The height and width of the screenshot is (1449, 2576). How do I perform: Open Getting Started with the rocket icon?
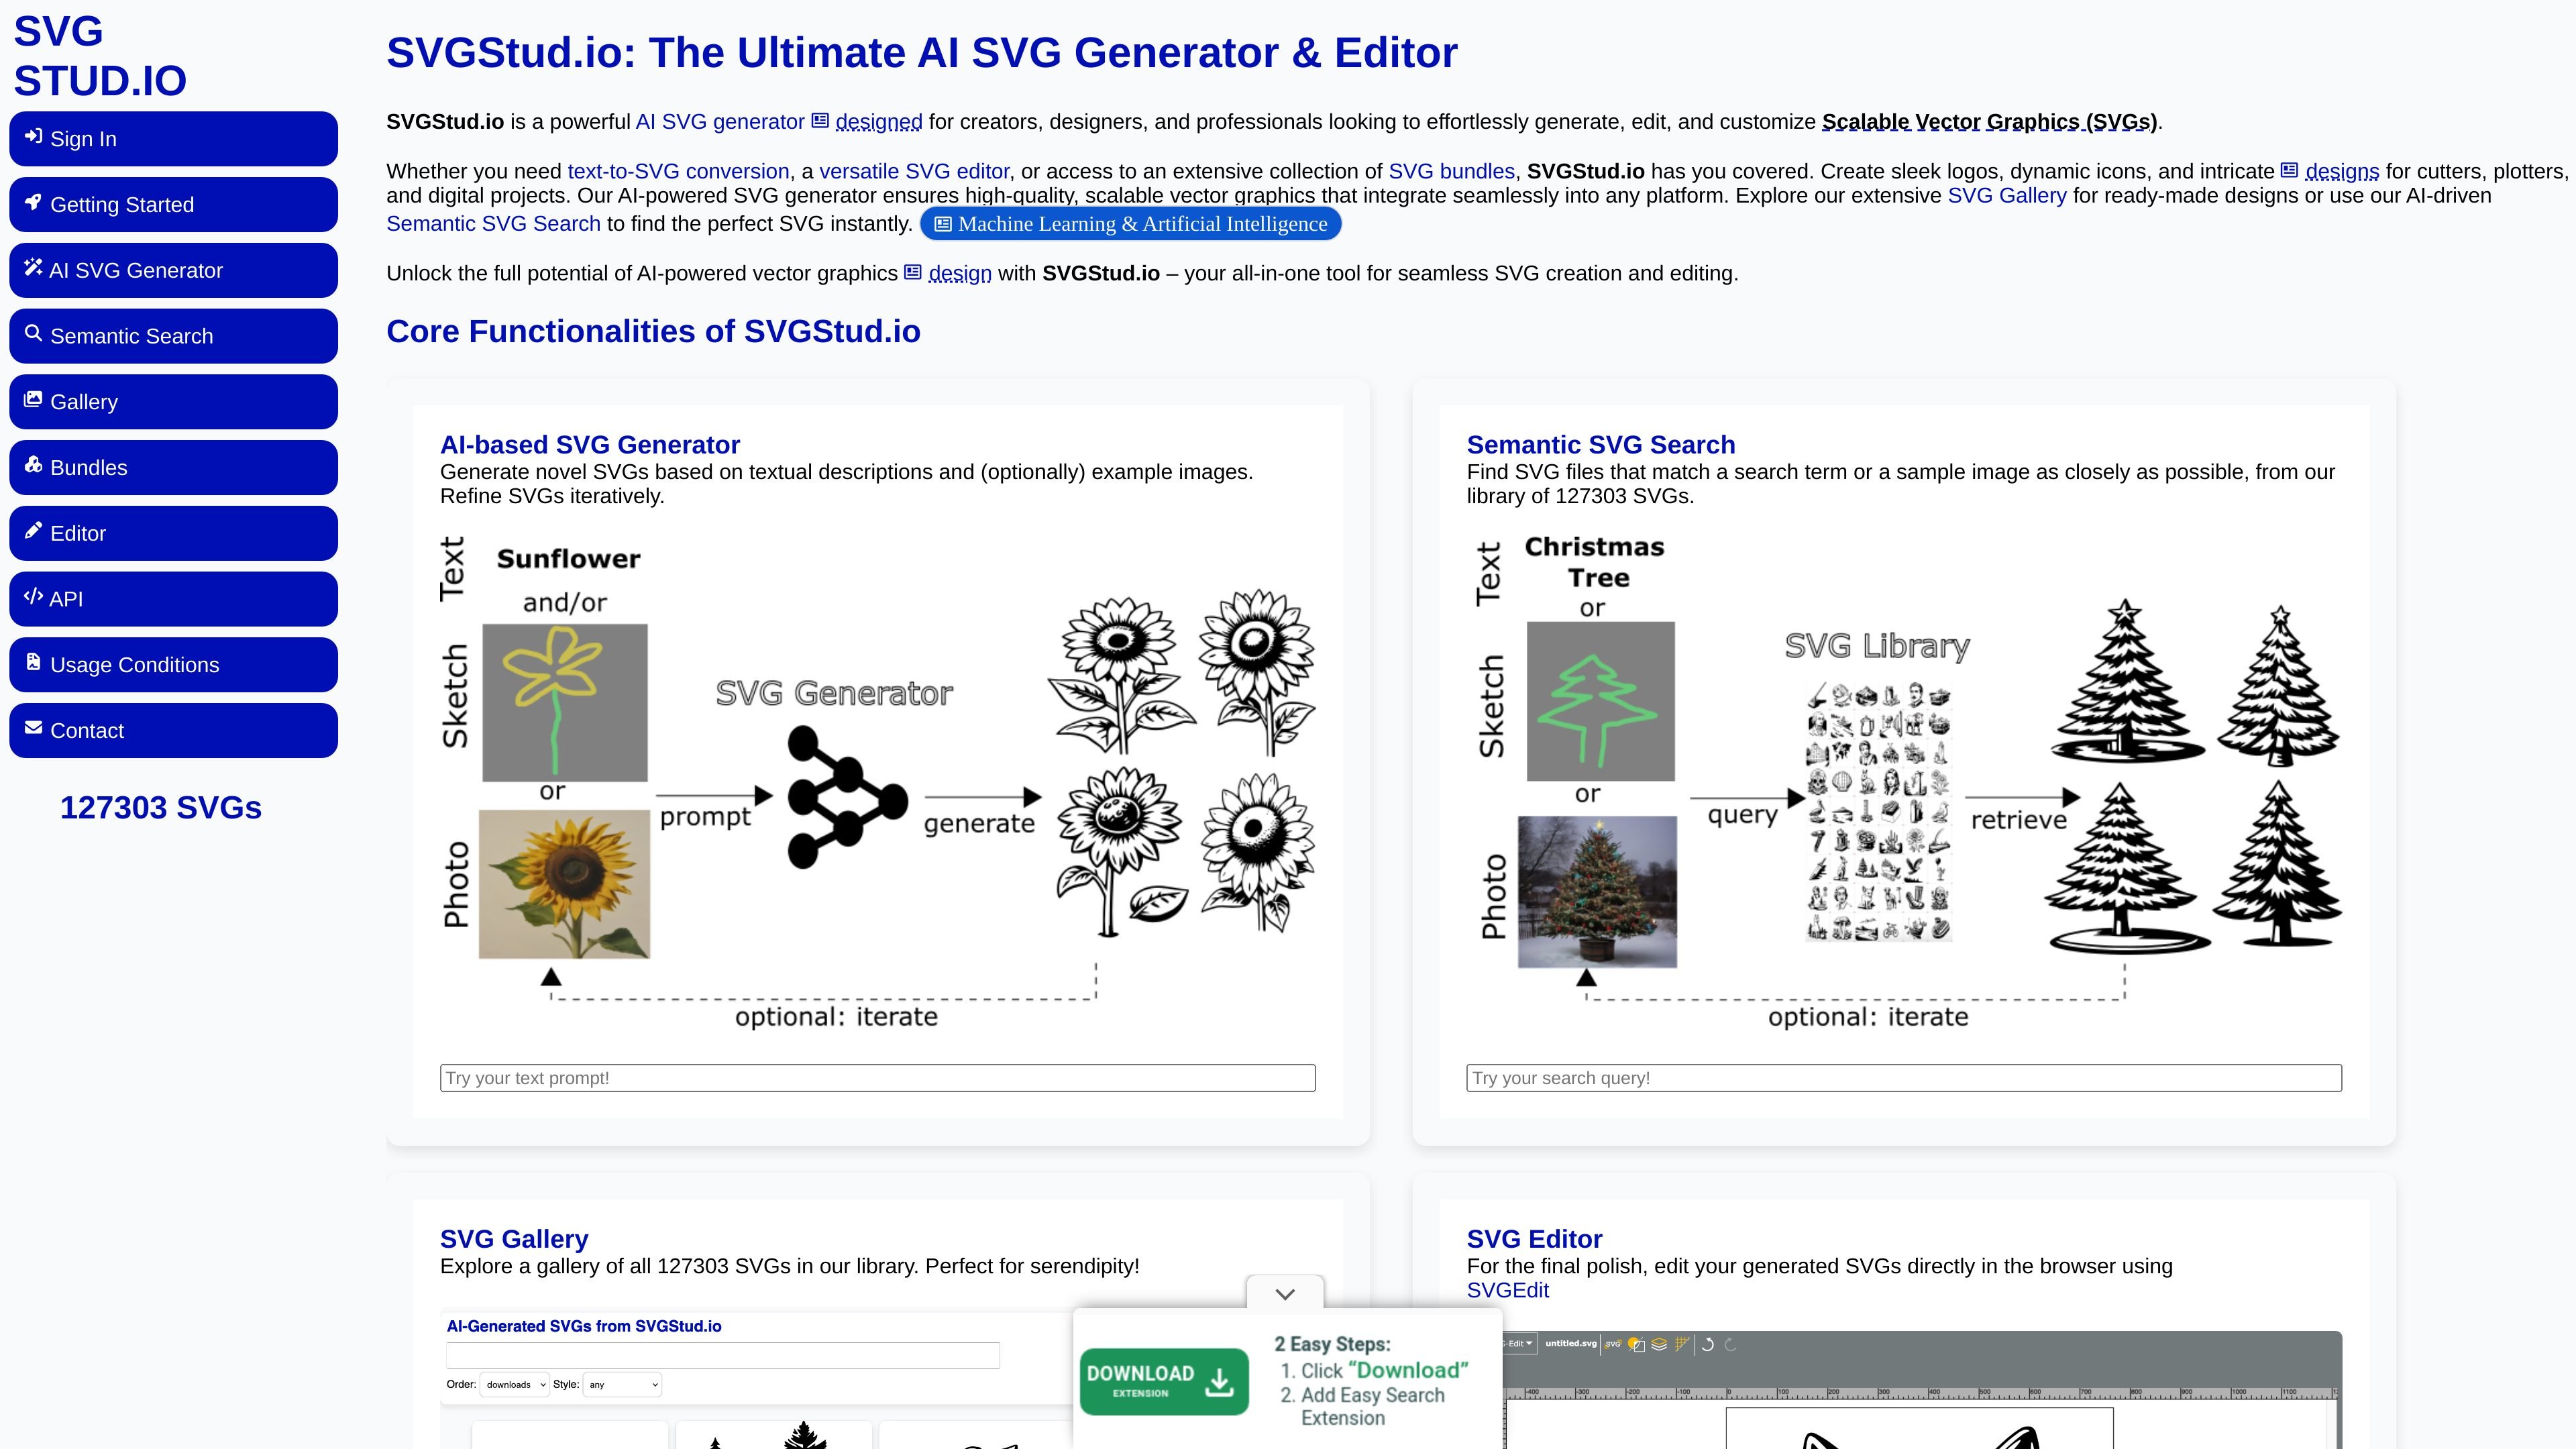[173, 205]
